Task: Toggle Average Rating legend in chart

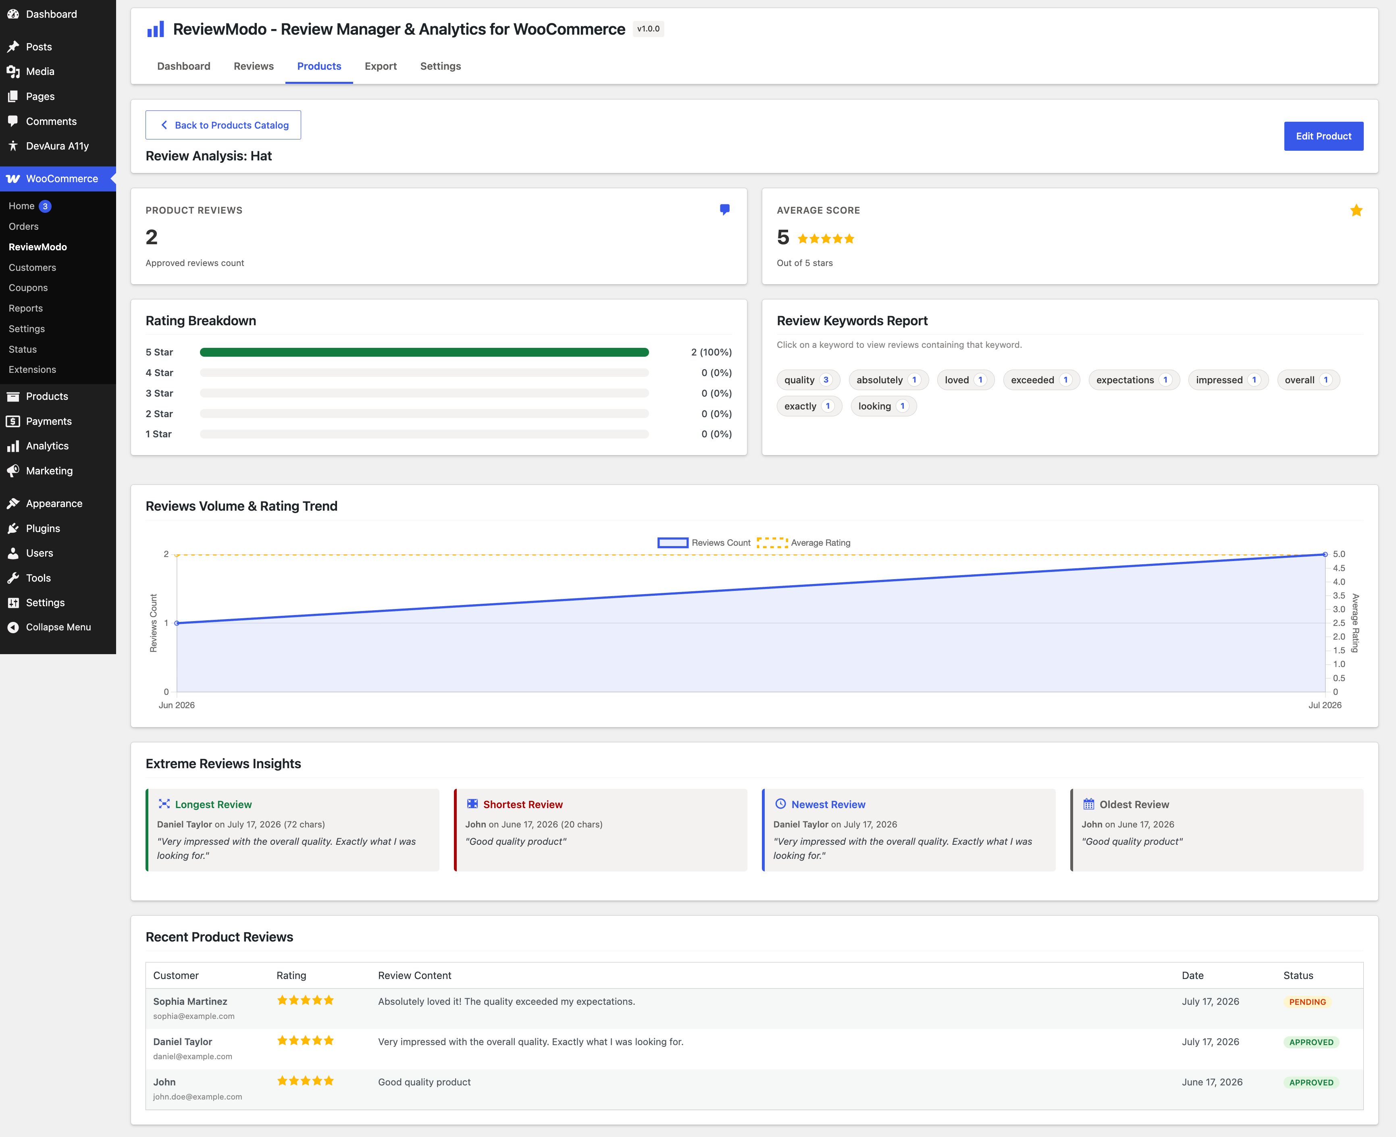Action: click(803, 543)
